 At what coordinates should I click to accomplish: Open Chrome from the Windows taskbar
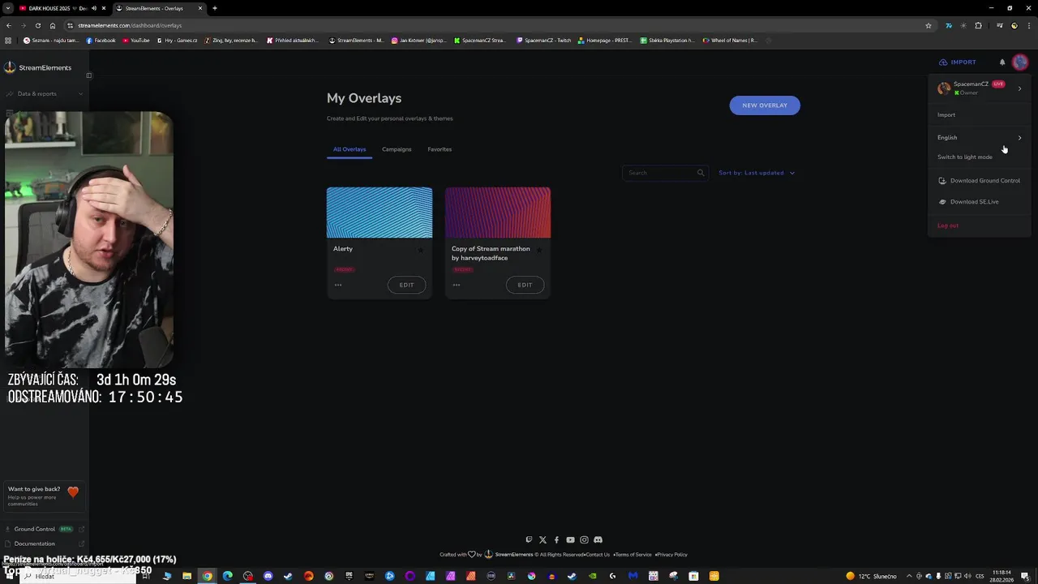coord(207,576)
